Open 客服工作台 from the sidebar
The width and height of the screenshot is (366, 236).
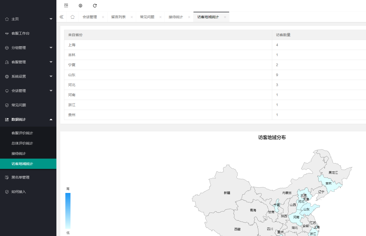point(21,33)
